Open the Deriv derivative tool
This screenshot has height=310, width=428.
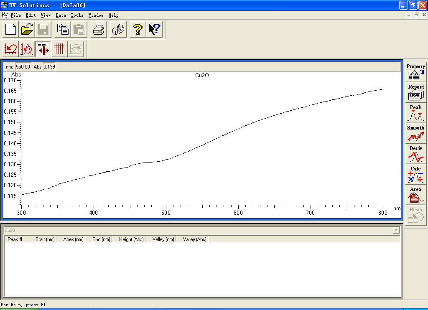415,154
